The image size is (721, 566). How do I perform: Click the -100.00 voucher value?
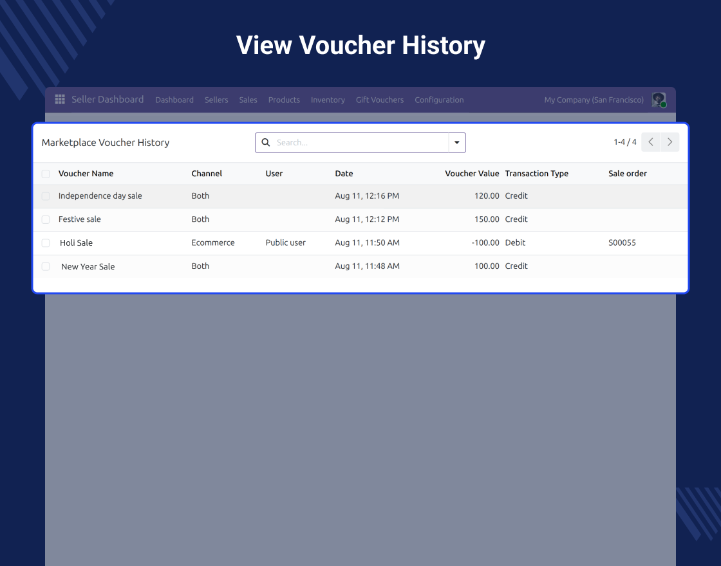485,242
